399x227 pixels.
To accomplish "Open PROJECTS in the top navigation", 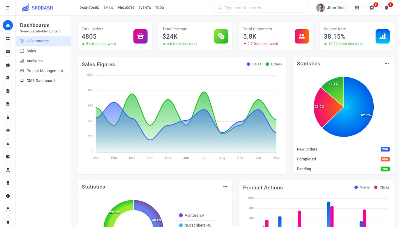I will tap(126, 8).
